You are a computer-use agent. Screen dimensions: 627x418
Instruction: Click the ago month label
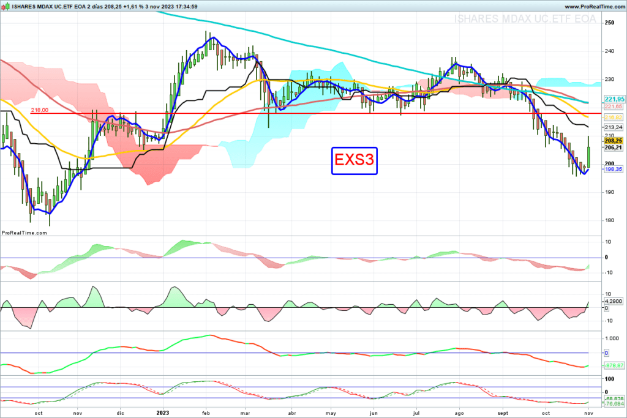[x=459, y=413]
